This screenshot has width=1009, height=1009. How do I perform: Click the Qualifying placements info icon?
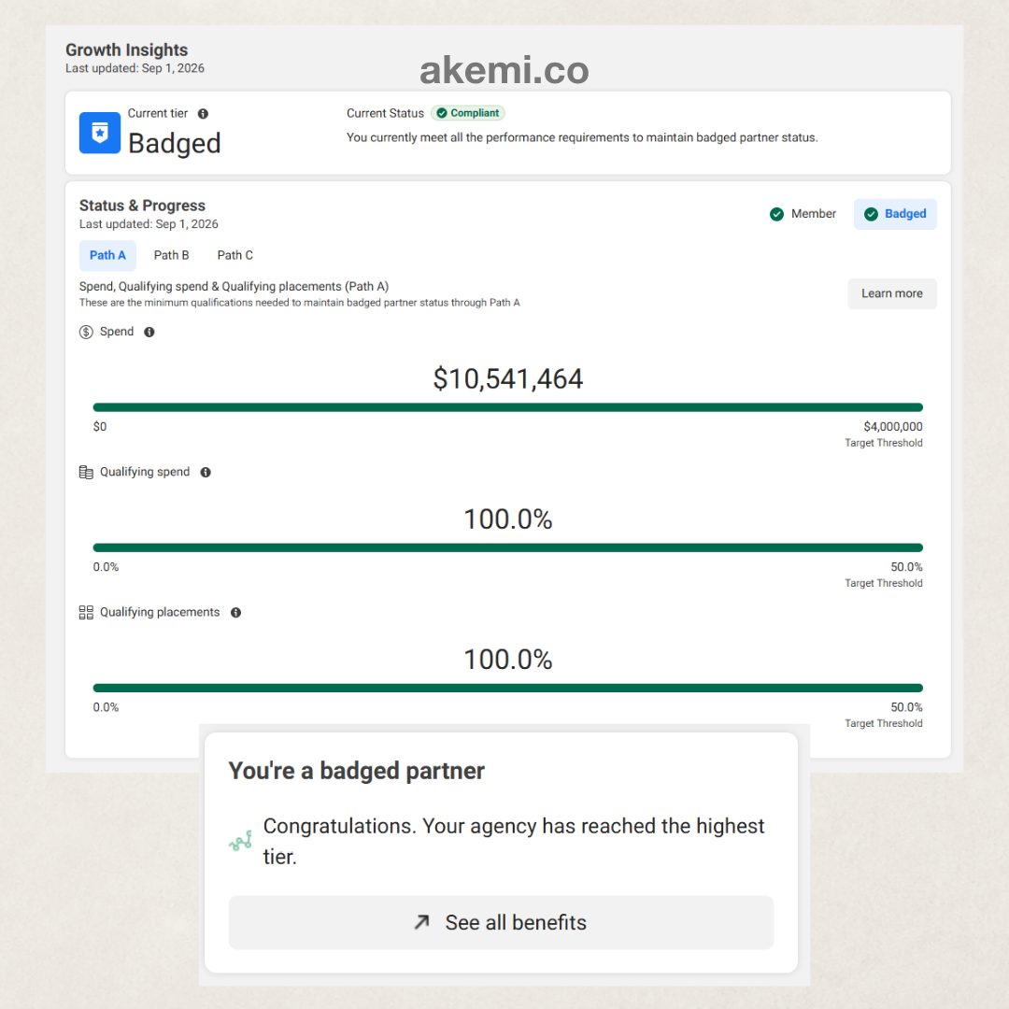[236, 613]
